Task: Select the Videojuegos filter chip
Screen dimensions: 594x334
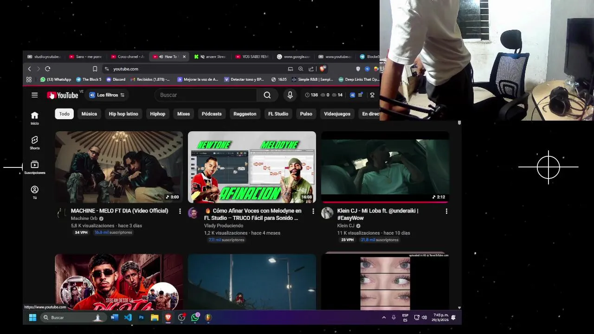Action: coord(337,114)
